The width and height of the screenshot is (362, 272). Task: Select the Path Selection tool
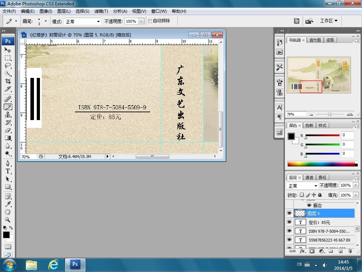pos(8,179)
